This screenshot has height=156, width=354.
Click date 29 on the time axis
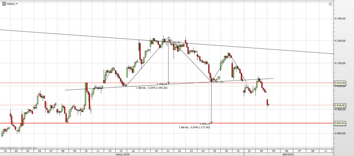(x=214, y=151)
